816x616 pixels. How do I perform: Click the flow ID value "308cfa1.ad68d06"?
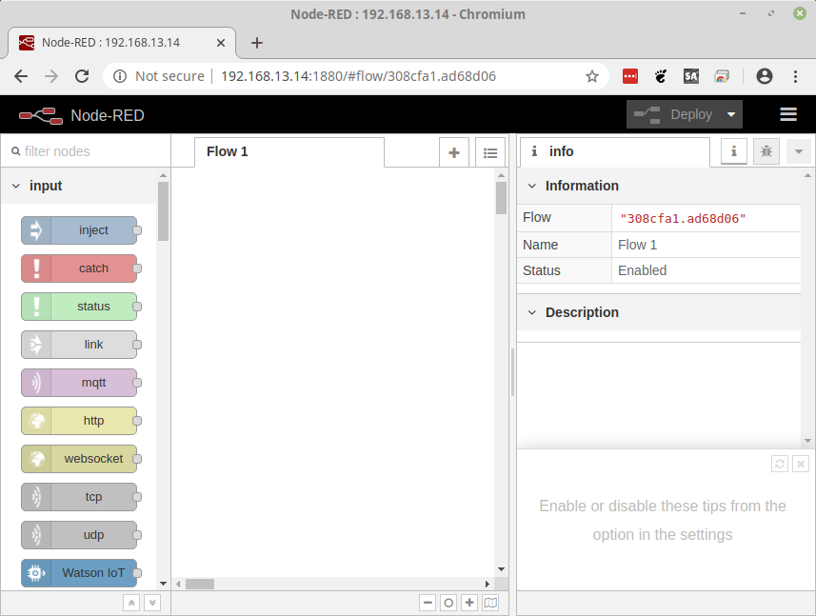[x=683, y=219]
